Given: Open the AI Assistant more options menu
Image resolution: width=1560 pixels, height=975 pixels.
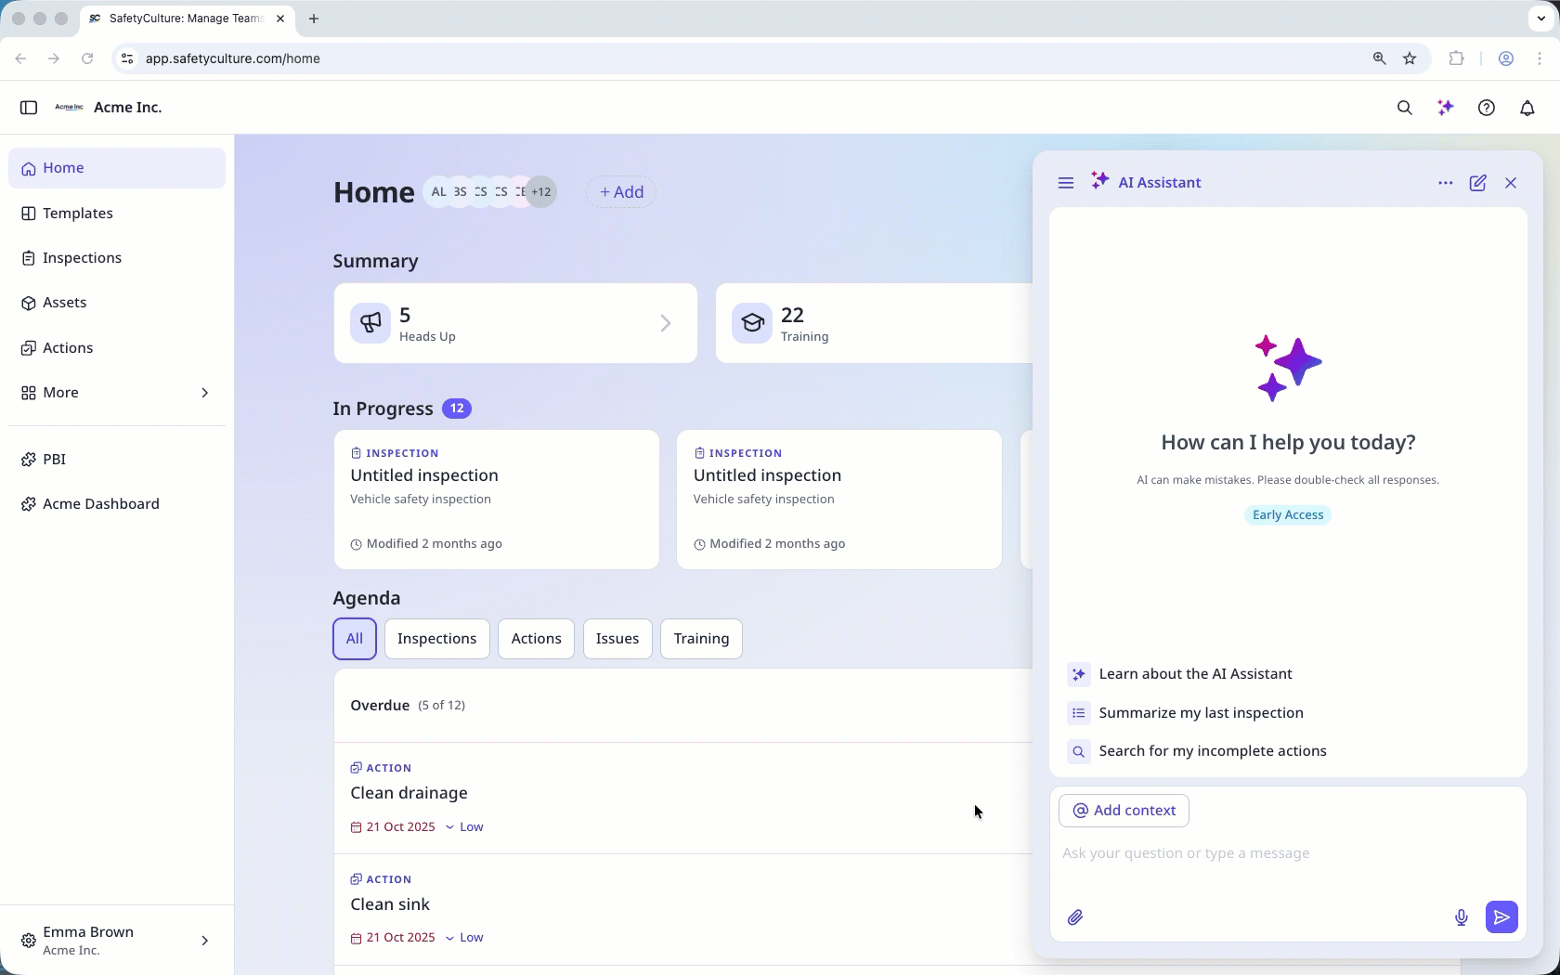Looking at the screenshot, I should [1445, 183].
